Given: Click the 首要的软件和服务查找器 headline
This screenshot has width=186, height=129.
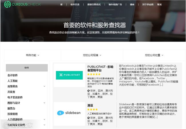Looking at the screenshot, I should pyautogui.click(x=94, y=25).
